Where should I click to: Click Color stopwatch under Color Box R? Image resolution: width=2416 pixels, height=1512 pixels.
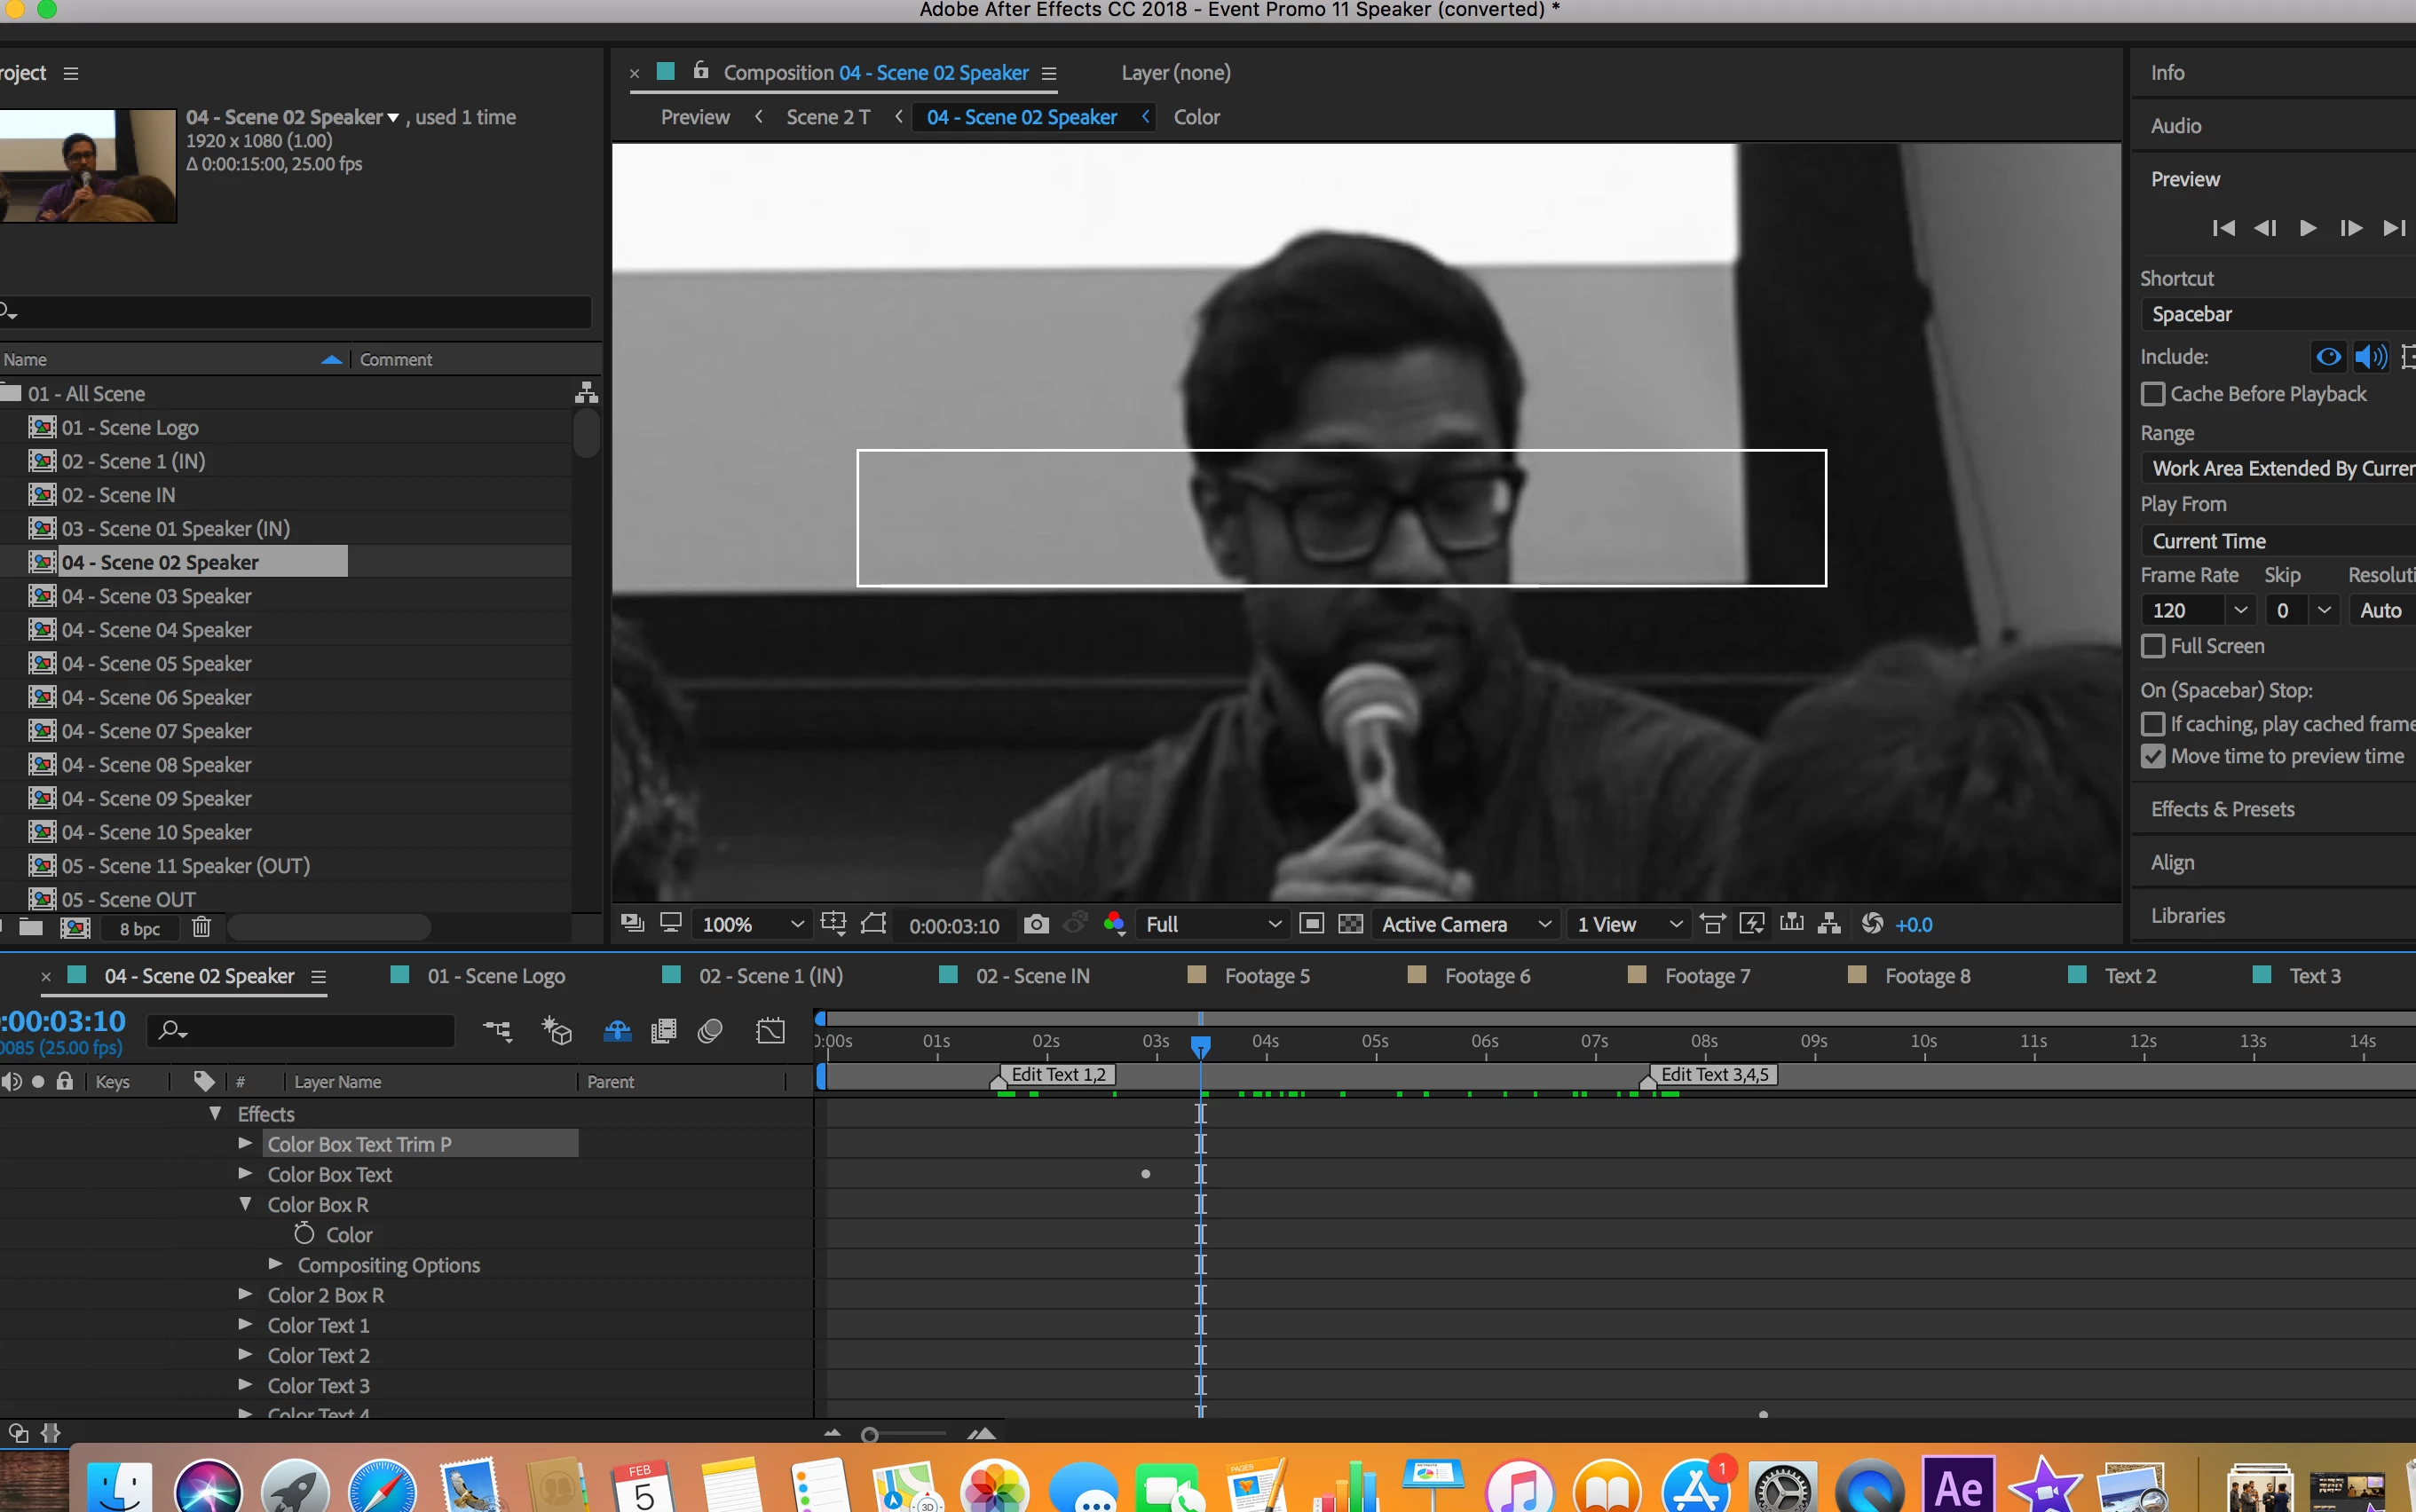coord(304,1234)
